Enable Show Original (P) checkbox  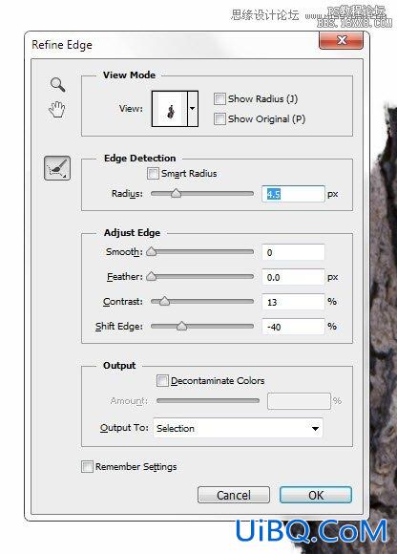[219, 119]
